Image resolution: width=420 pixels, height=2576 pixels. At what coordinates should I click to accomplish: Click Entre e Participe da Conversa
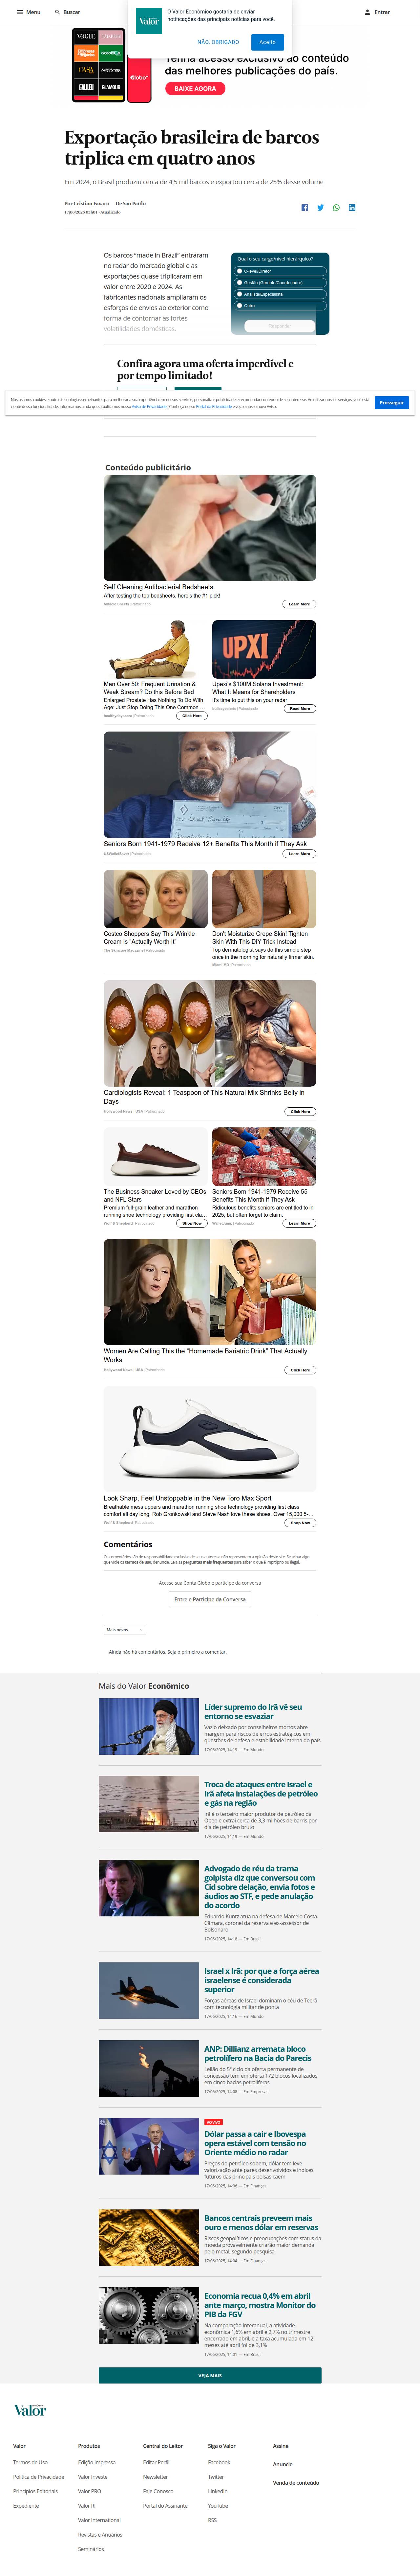tap(210, 1599)
